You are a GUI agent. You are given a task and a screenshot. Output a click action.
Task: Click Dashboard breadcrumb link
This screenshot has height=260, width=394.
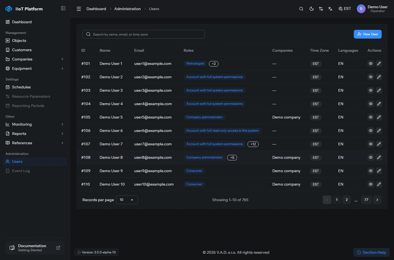tap(96, 9)
